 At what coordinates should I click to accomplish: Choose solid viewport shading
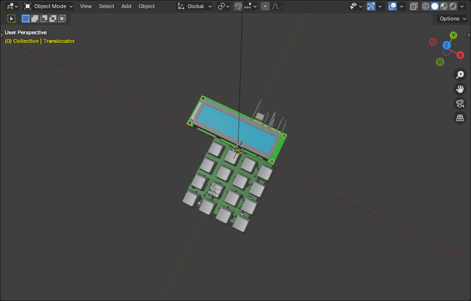point(435,6)
